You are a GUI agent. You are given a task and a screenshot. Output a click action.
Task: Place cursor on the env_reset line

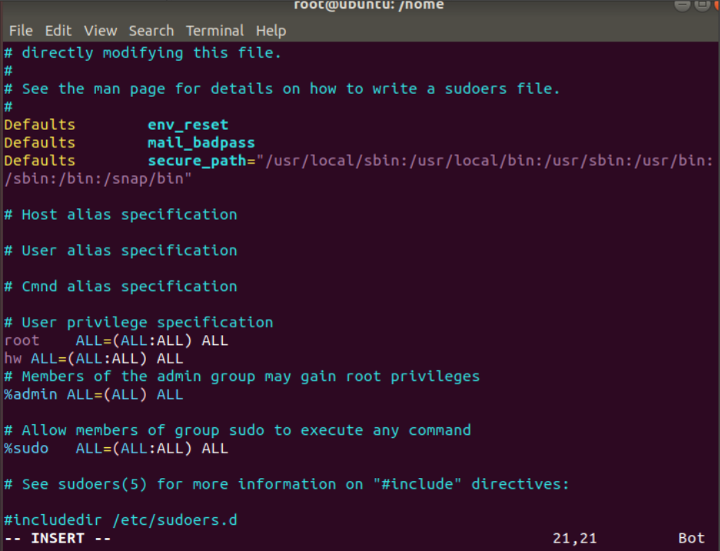point(187,124)
